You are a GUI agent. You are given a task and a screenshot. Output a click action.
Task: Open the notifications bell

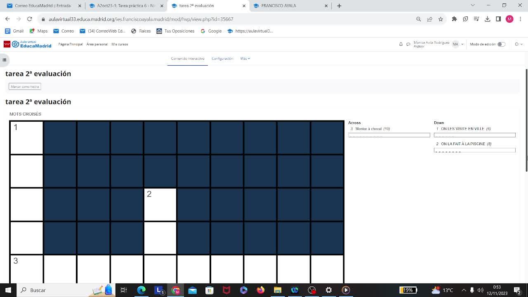(401, 44)
